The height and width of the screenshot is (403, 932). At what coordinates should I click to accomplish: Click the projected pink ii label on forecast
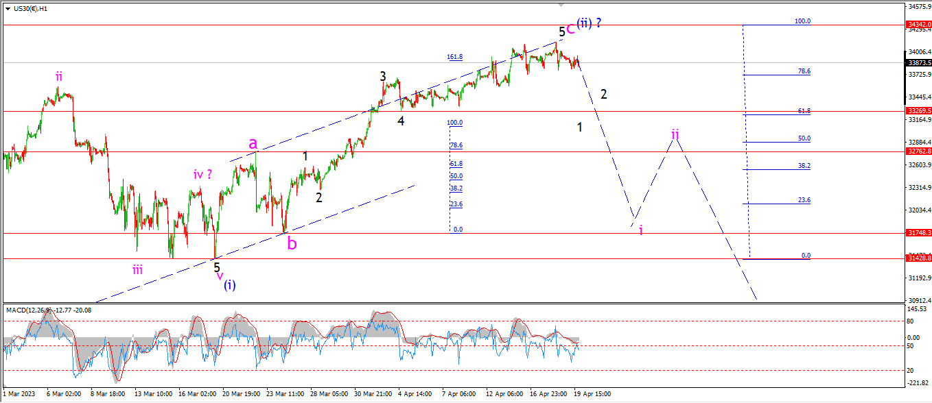pyautogui.click(x=676, y=134)
